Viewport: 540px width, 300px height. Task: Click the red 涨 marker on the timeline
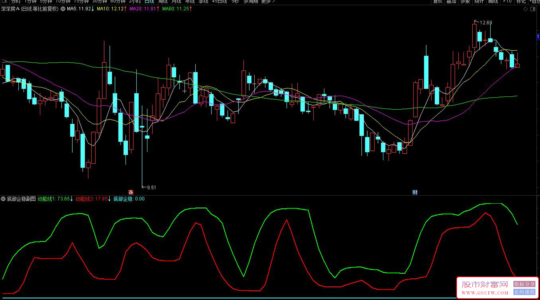131,192
